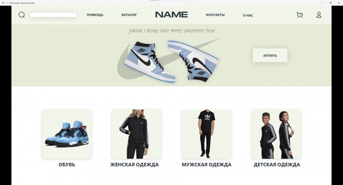
Task: Open the О НАС page
Action: tap(248, 15)
